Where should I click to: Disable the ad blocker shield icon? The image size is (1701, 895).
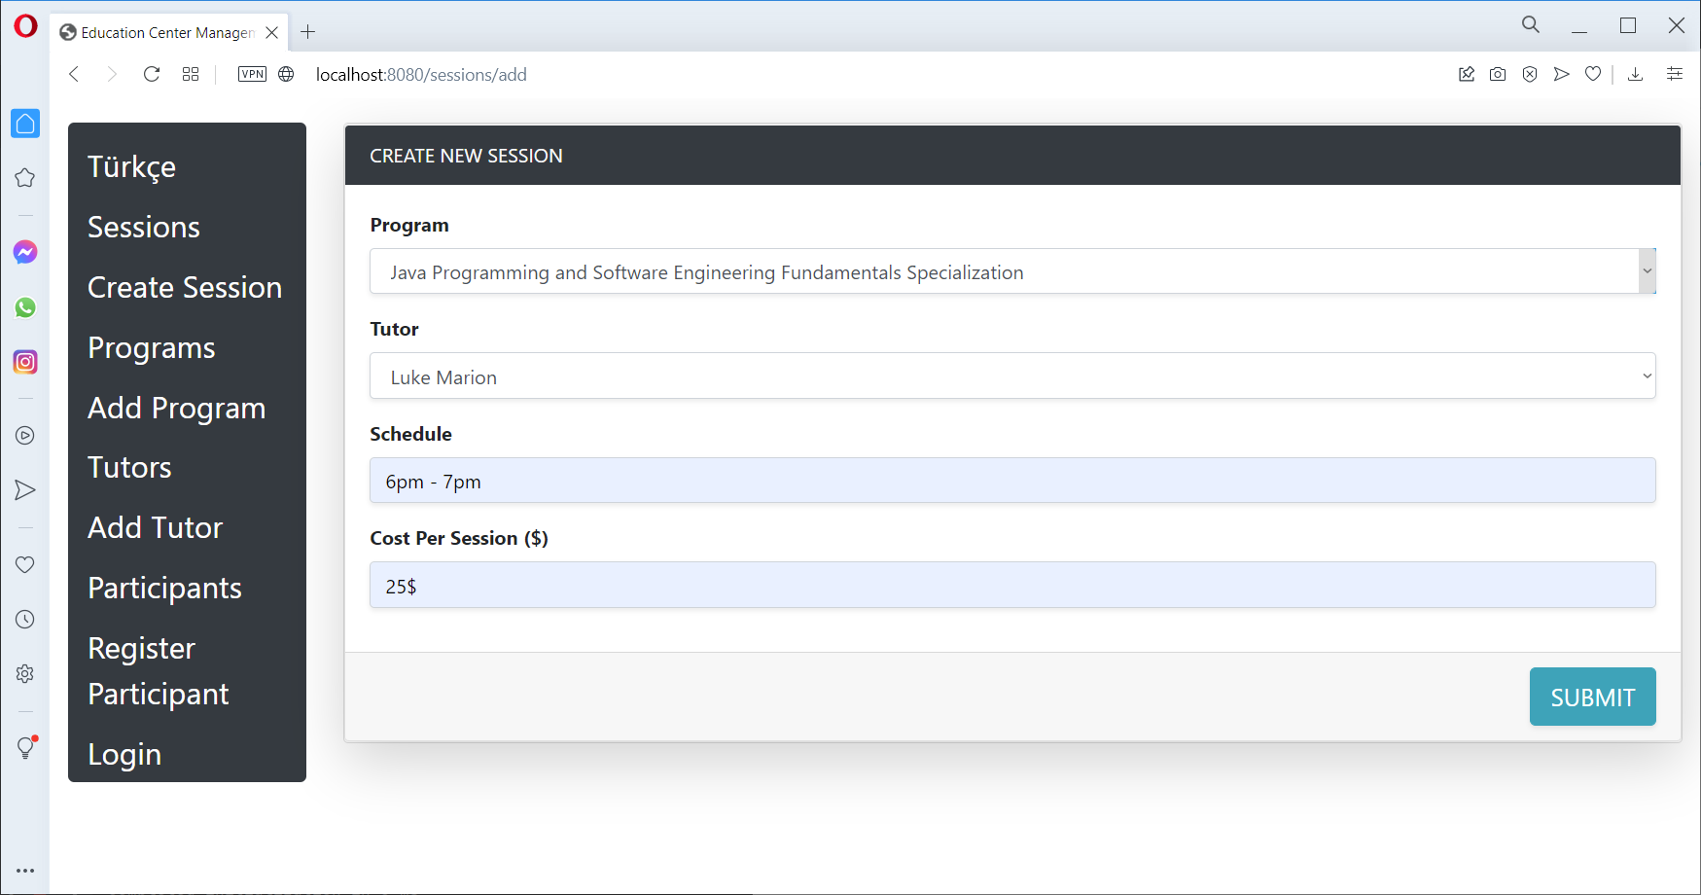[1530, 74]
